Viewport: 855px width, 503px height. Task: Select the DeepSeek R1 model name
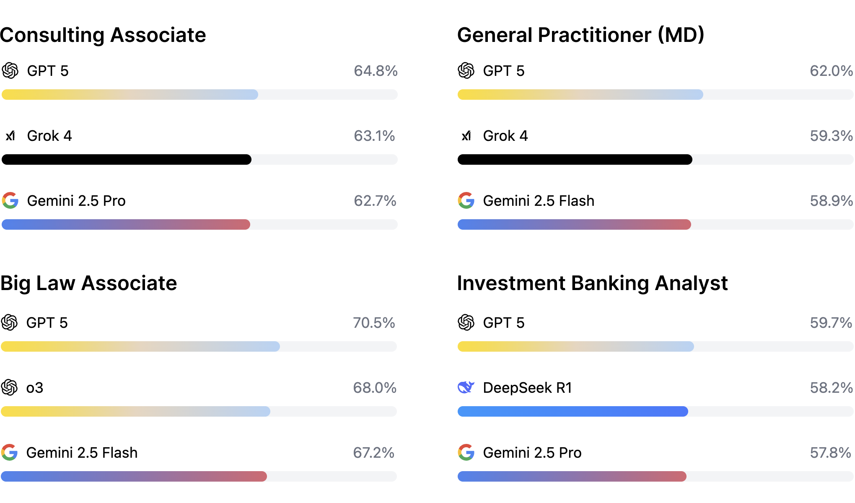coord(527,388)
